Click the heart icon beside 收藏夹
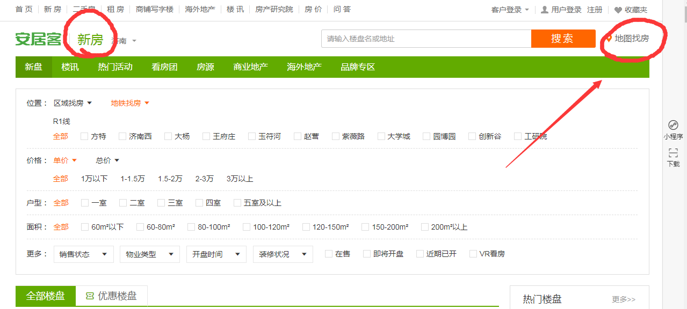Screen dimensions: 687x309 tap(618, 10)
